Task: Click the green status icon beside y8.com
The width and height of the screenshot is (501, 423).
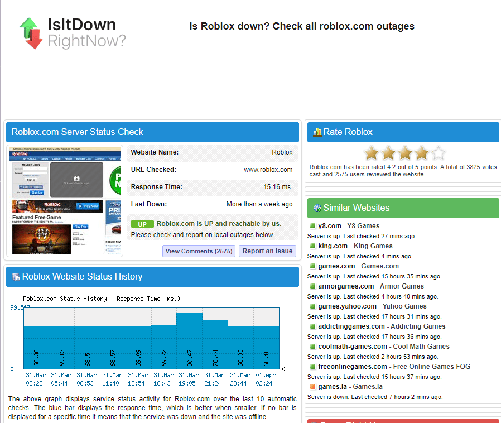Action: pos(313,226)
